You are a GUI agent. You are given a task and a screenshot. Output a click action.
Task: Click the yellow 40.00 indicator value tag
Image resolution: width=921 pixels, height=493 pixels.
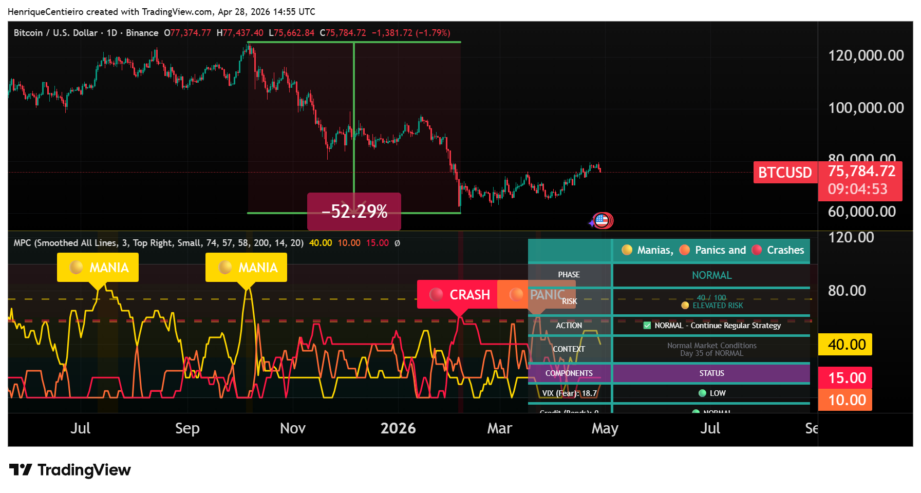tap(845, 345)
